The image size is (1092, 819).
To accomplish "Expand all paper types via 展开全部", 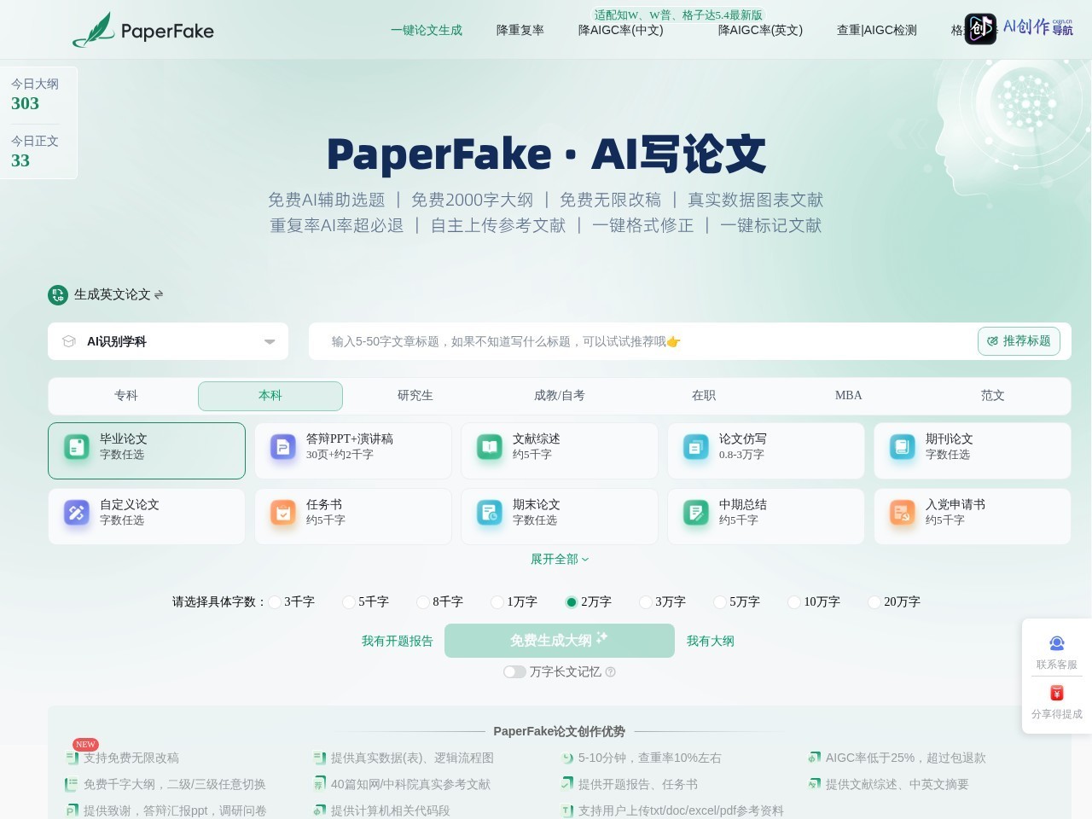I will click(560, 559).
